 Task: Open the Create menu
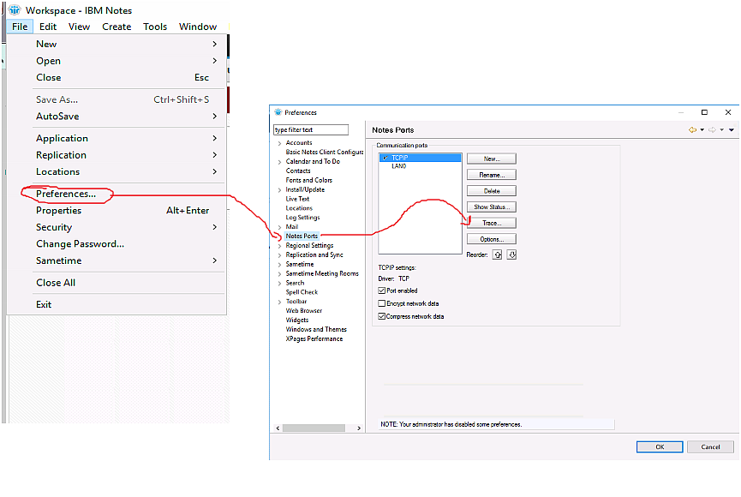tap(117, 27)
